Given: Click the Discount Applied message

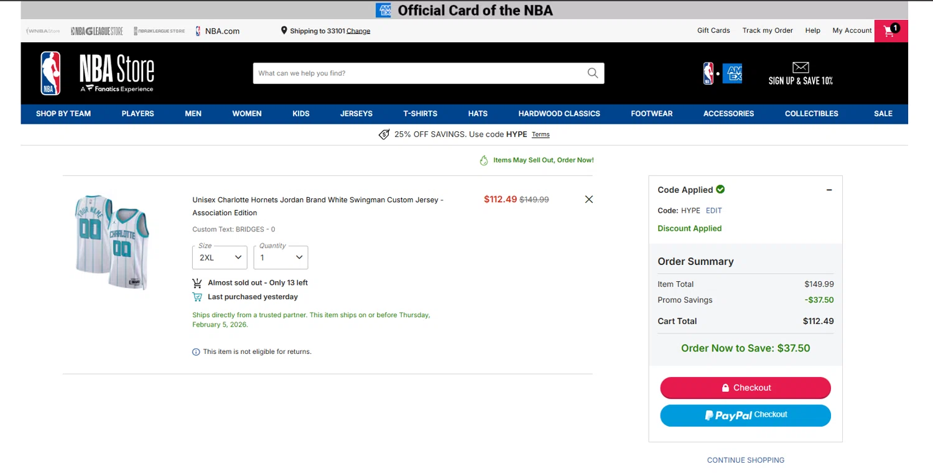Looking at the screenshot, I should (x=690, y=228).
